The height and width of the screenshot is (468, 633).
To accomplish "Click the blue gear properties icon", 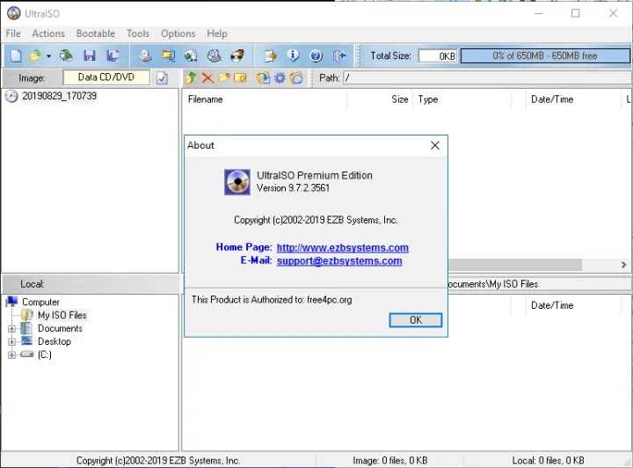I will tap(280, 78).
